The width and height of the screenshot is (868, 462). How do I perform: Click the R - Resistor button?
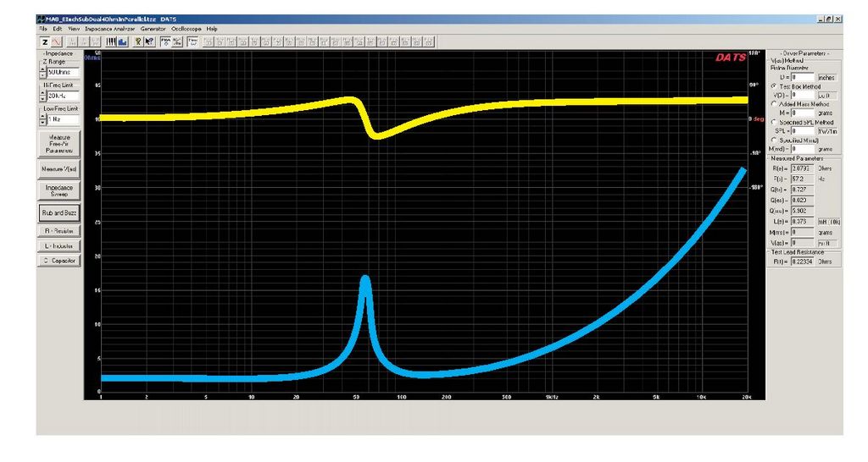click(59, 231)
